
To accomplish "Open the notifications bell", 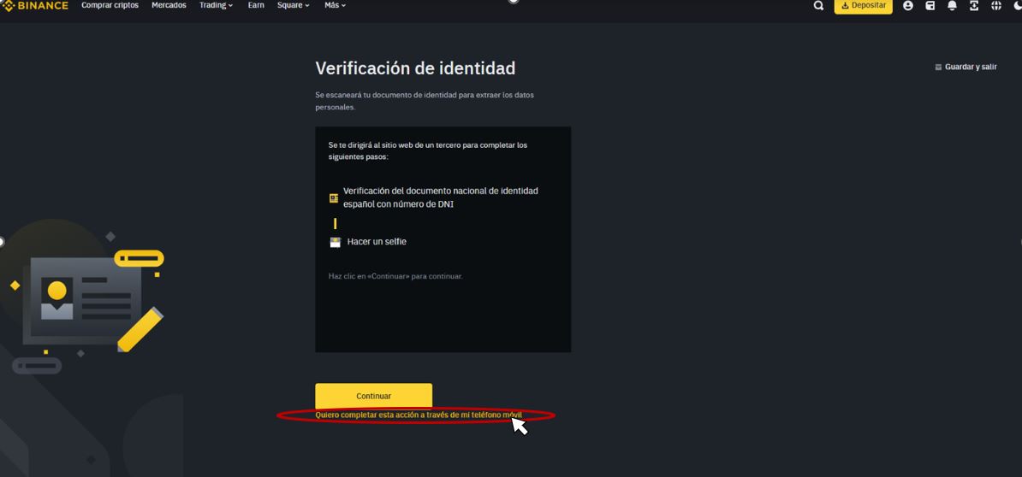I will click(952, 6).
